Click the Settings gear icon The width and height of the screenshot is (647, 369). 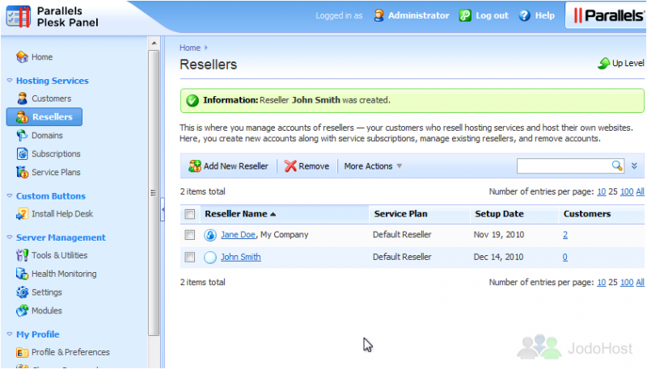pos(22,292)
